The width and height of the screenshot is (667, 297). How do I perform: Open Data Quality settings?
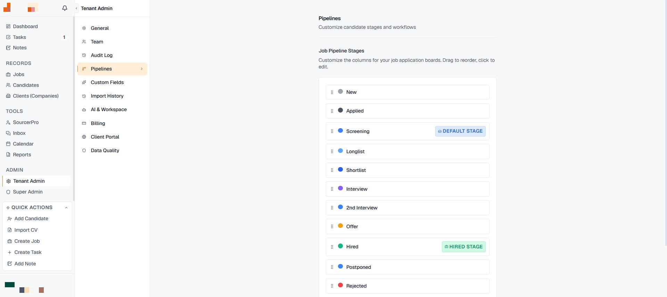pos(112,150)
